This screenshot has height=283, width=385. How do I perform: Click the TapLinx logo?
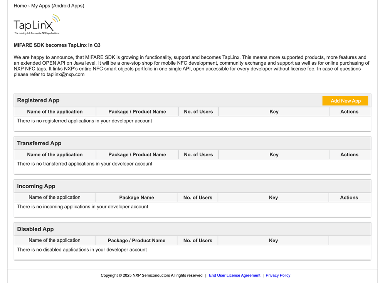[37, 25]
